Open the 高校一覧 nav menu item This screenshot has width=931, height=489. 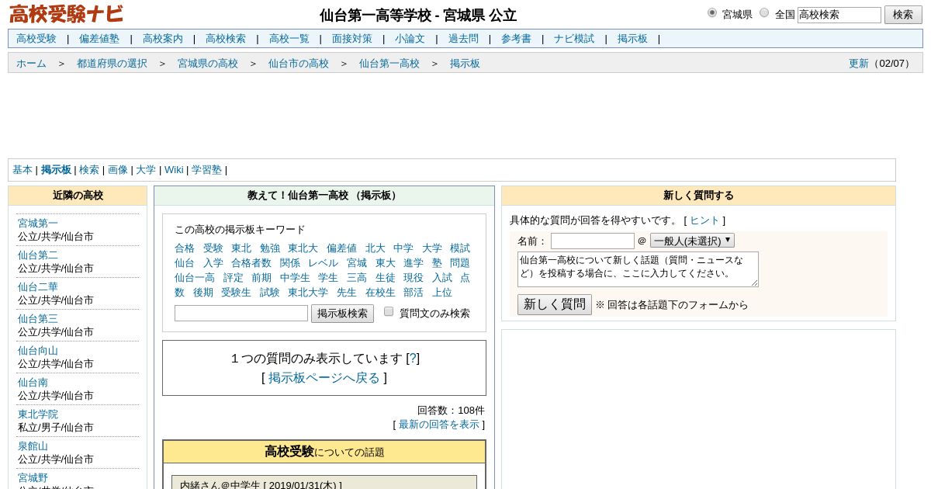coord(289,39)
